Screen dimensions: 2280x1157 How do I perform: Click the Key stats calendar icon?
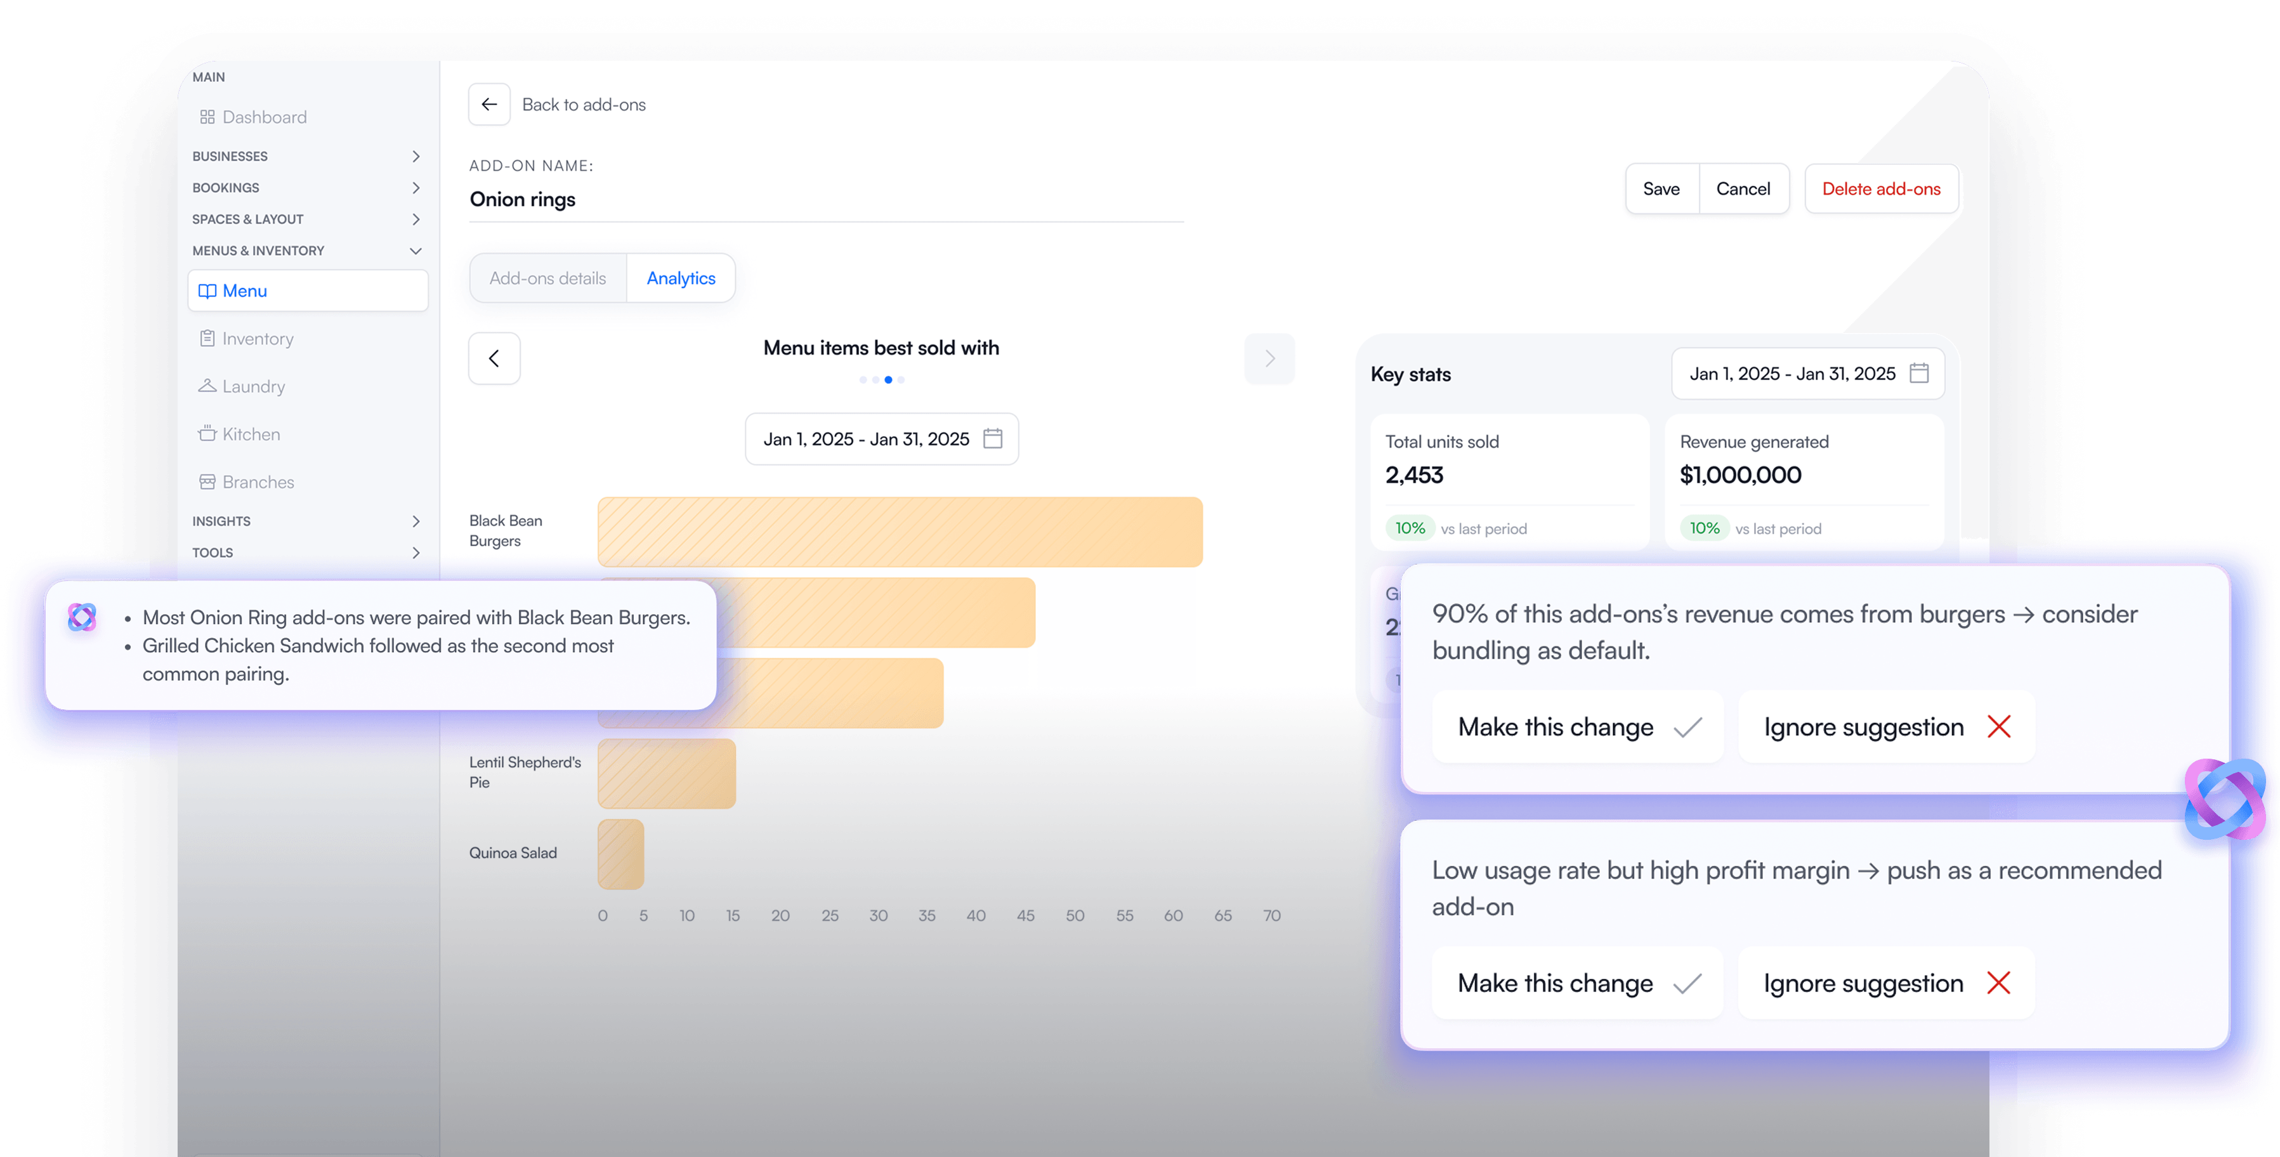(1919, 374)
